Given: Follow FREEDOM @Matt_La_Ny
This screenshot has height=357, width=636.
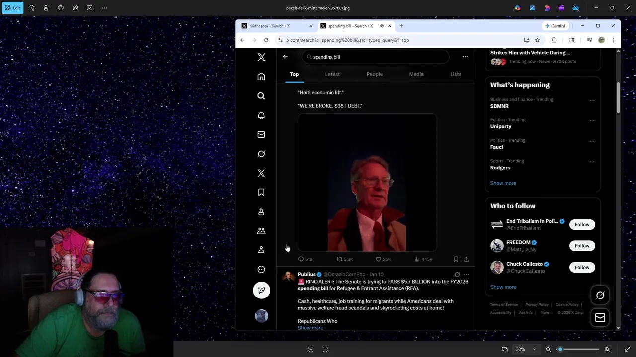Looking at the screenshot, I should point(582,246).
